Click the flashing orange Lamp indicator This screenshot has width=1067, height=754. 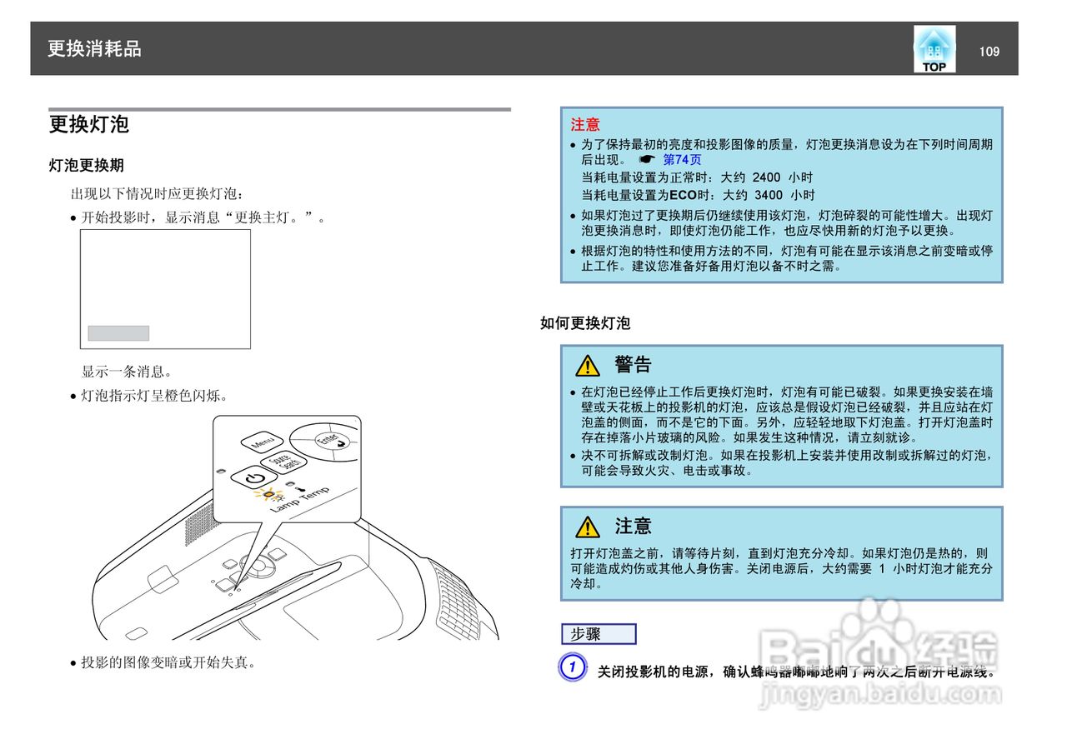pos(269,495)
